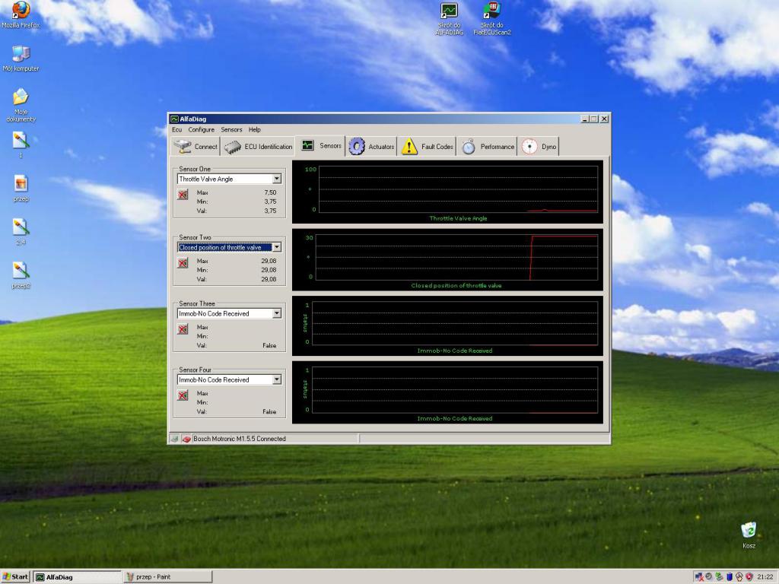Switch to the Connect tab
Viewport: 779px width, 584px height.
pos(196,147)
